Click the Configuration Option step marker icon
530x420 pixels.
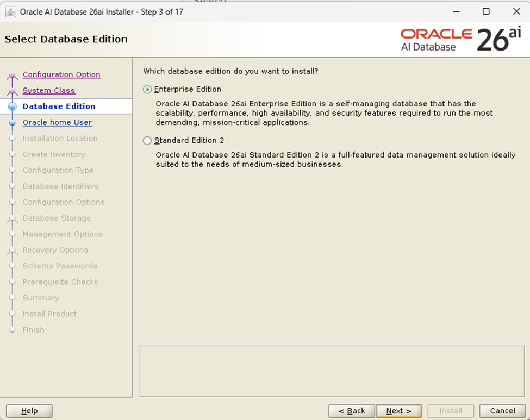(12, 76)
